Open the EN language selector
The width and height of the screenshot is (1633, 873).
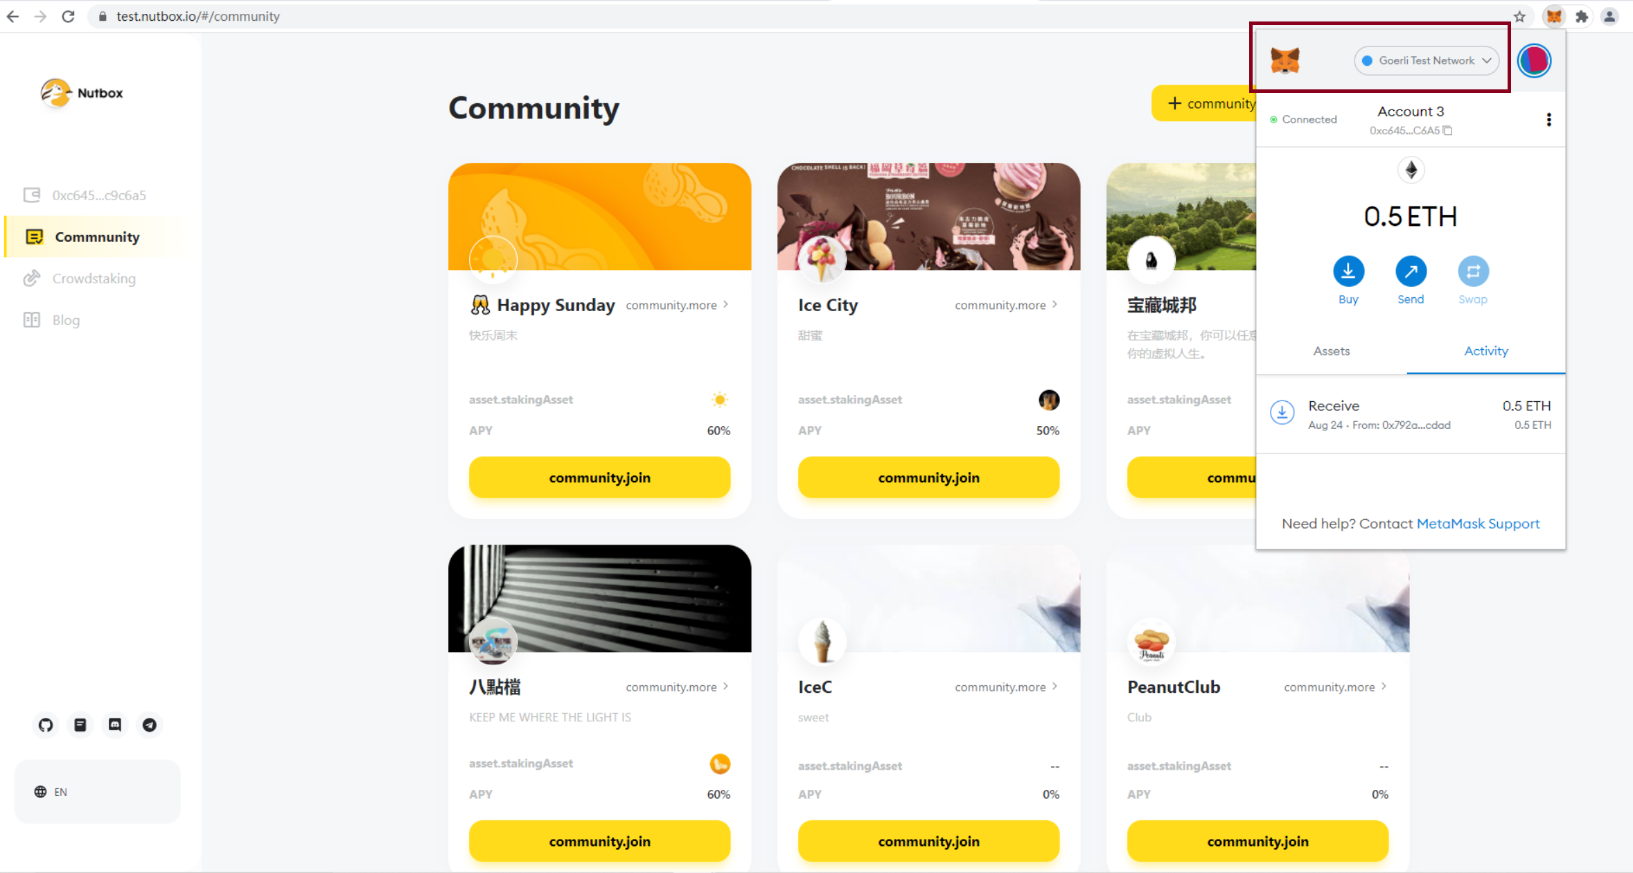pyautogui.click(x=98, y=791)
